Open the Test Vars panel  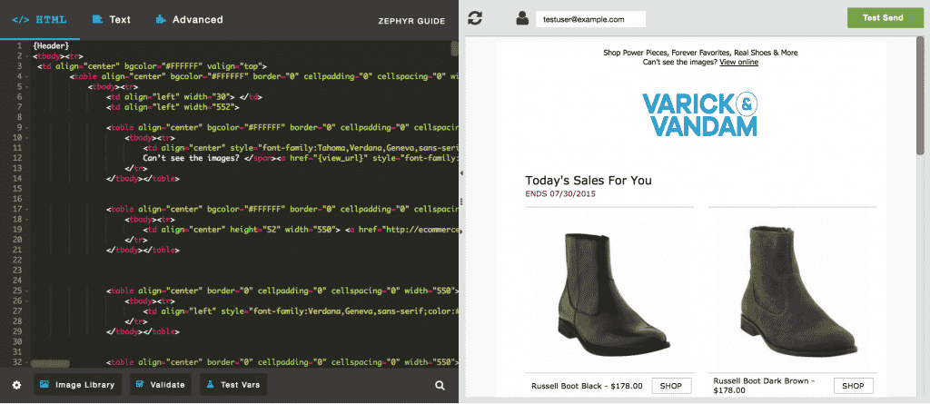pyautogui.click(x=233, y=385)
